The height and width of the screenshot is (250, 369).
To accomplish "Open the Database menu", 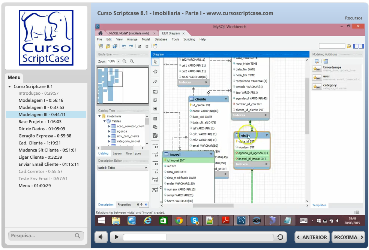I will pos(161,39).
